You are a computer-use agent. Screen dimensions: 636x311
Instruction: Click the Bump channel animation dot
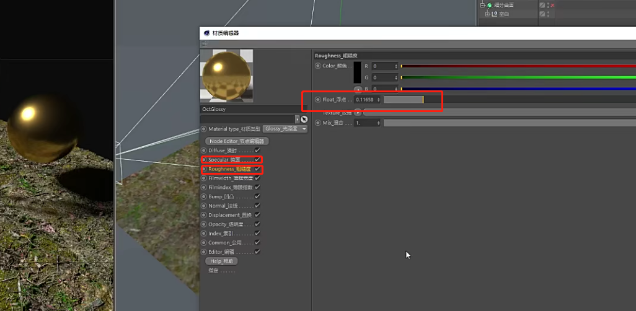[203, 196]
